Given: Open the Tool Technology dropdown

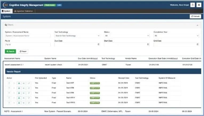Looking at the screenshot, I should click(x=77, y=36).
